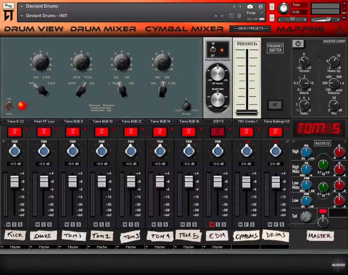The width and height of the screenshot is (348, 275).
Task: Open the Tom 4 Master output dropdown
Action: click(x=159, y=247)
